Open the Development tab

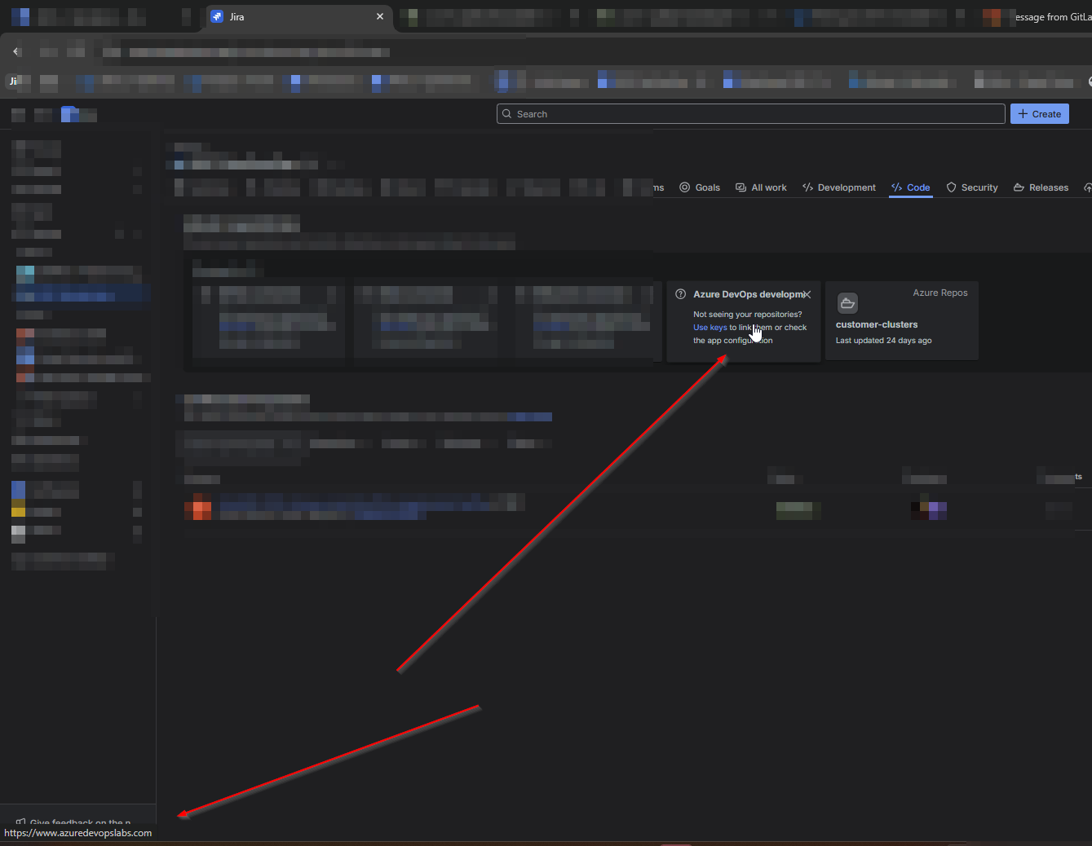(839, 187)
